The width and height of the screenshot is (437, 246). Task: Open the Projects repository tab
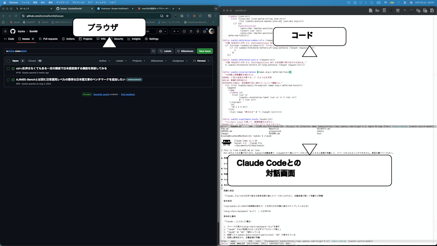tap(86, 39)
